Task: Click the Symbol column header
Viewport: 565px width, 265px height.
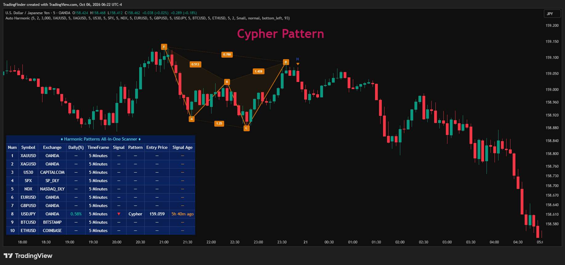Action: coord(28,148)
